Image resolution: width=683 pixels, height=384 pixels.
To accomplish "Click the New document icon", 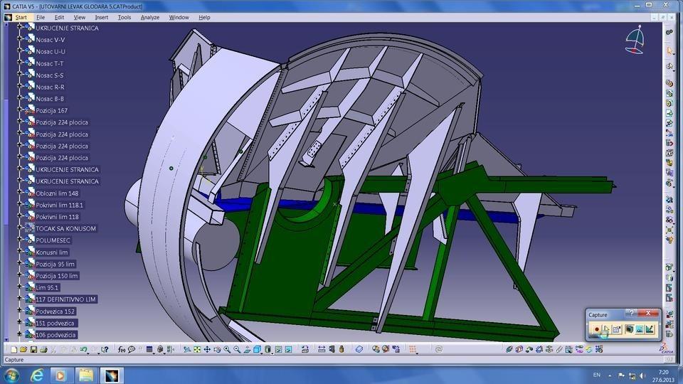I will point(14,349).
